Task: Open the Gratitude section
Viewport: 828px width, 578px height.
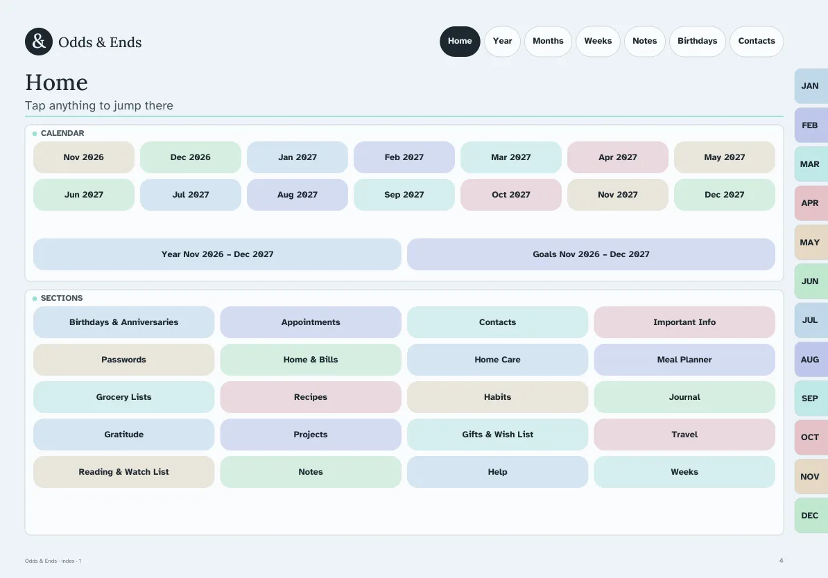Action: tap(123, 435)
